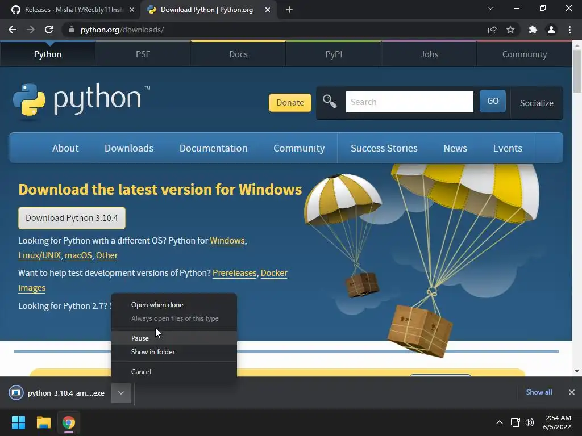Screen dimensions: 582x436
Task: Click the padlock site info icon
Action: click(72, 30)
